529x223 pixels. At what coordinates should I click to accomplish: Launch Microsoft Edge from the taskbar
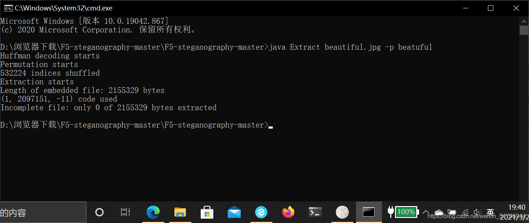coord(153,212)
